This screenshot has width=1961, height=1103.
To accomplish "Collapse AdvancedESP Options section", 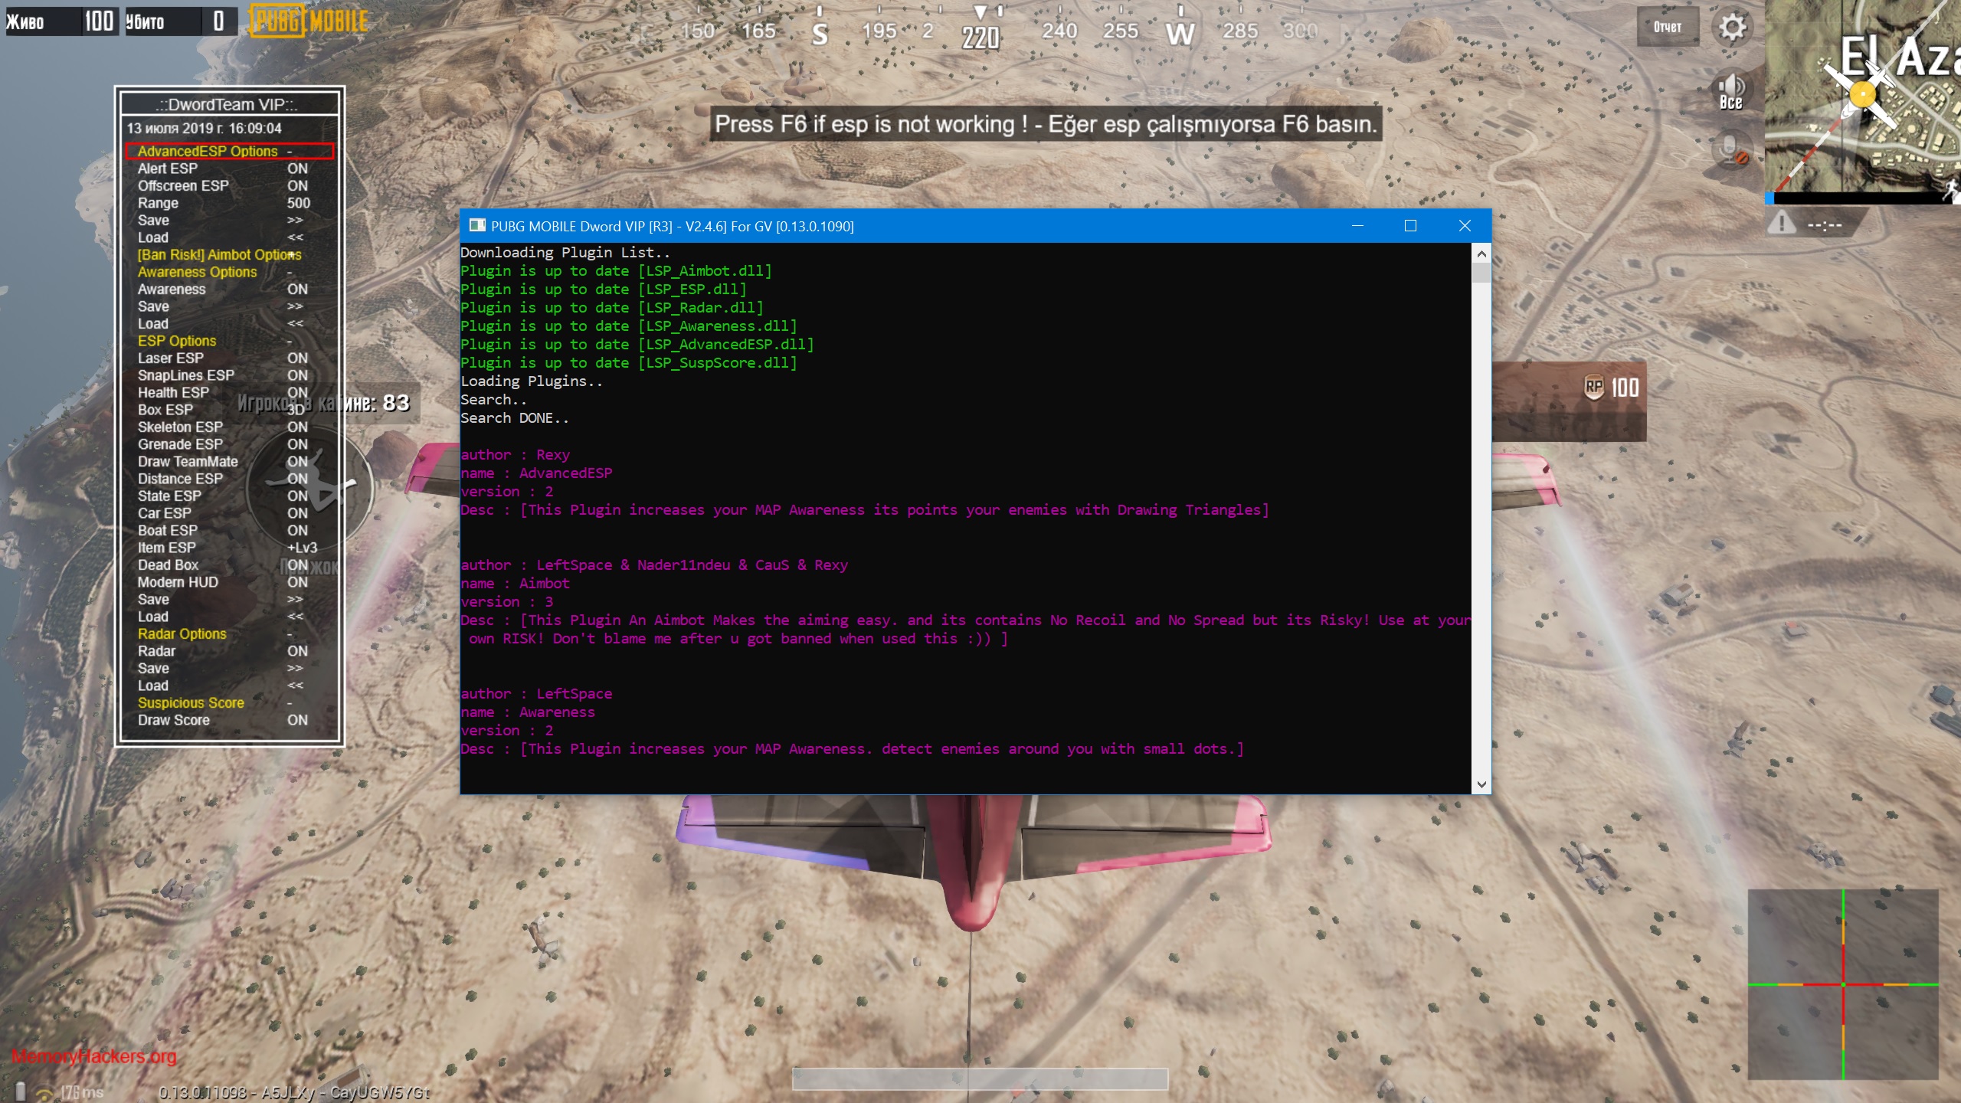I will [x=230, y=151].
